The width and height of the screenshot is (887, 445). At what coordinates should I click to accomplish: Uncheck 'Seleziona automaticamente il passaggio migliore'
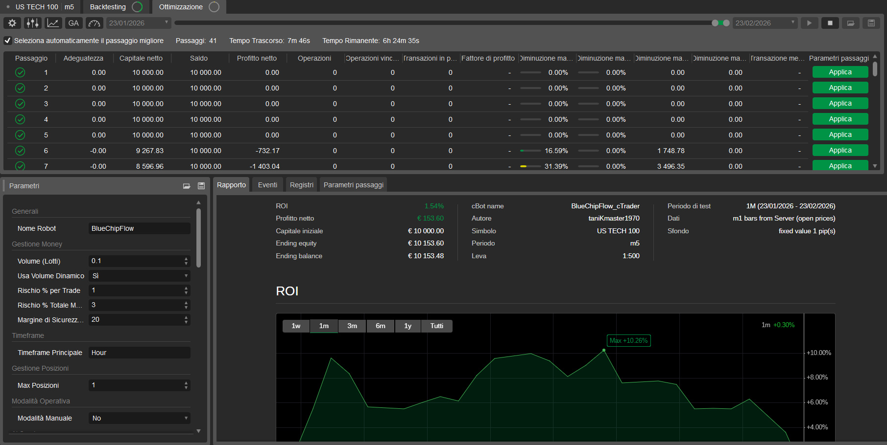pyautogui.click(x=7, y=41)
